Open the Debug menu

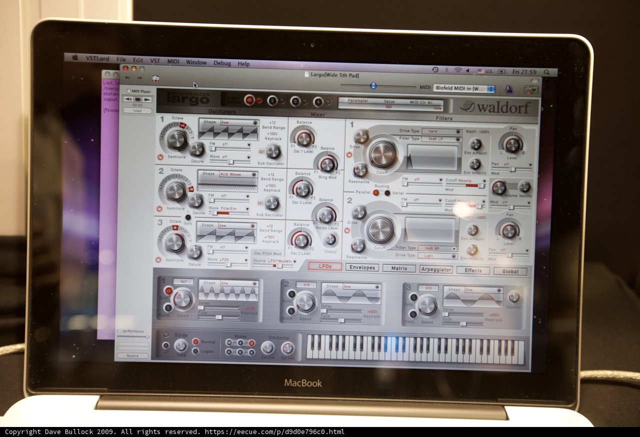(x=222, y=63)
